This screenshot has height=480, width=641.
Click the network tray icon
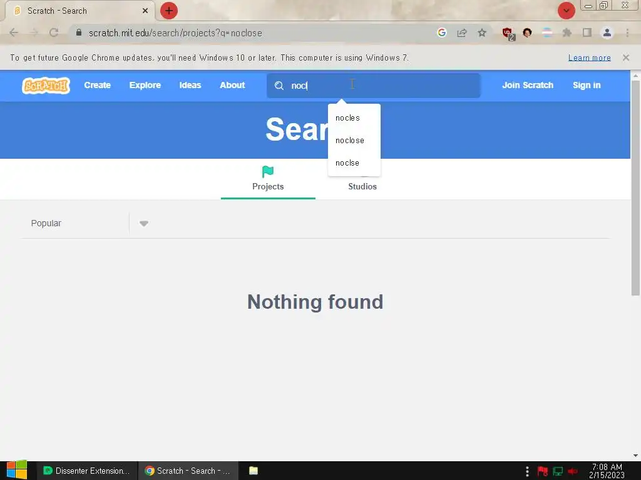point(558,471)
